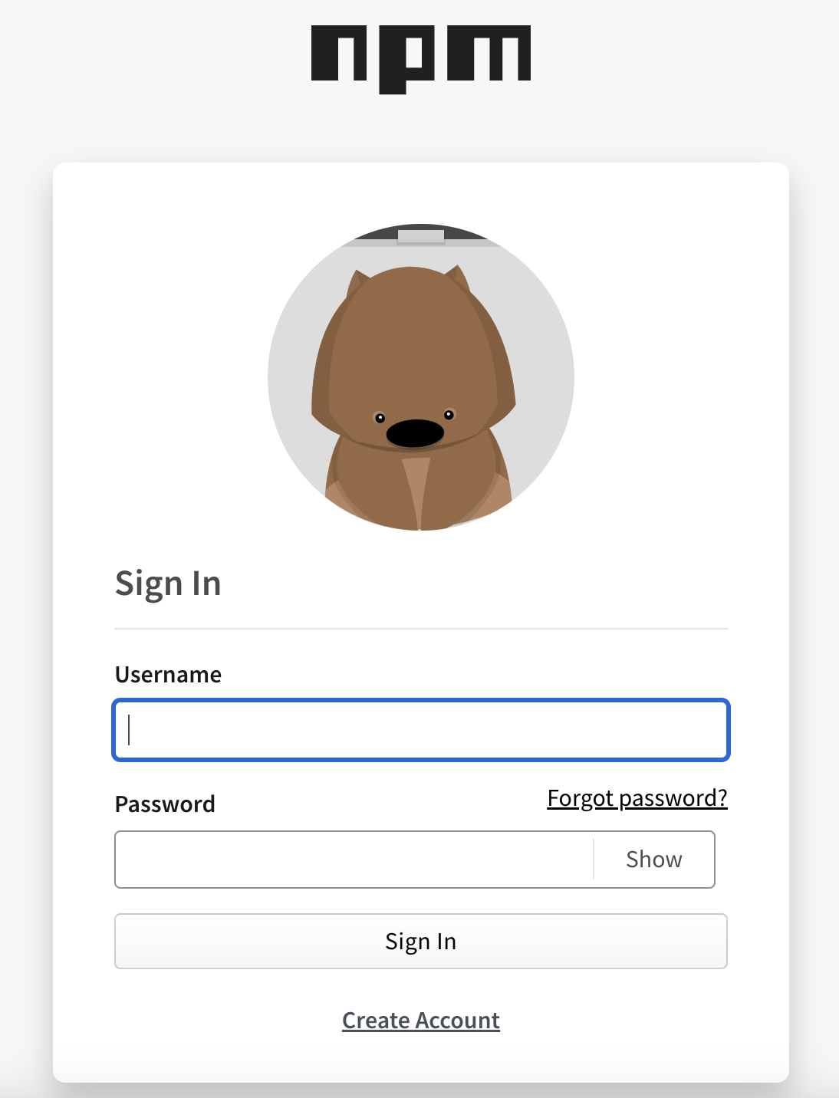The width and height of the screenshot is (839, 1098).
Task: Click the wombat's left eye
Action: coord(380,418)
